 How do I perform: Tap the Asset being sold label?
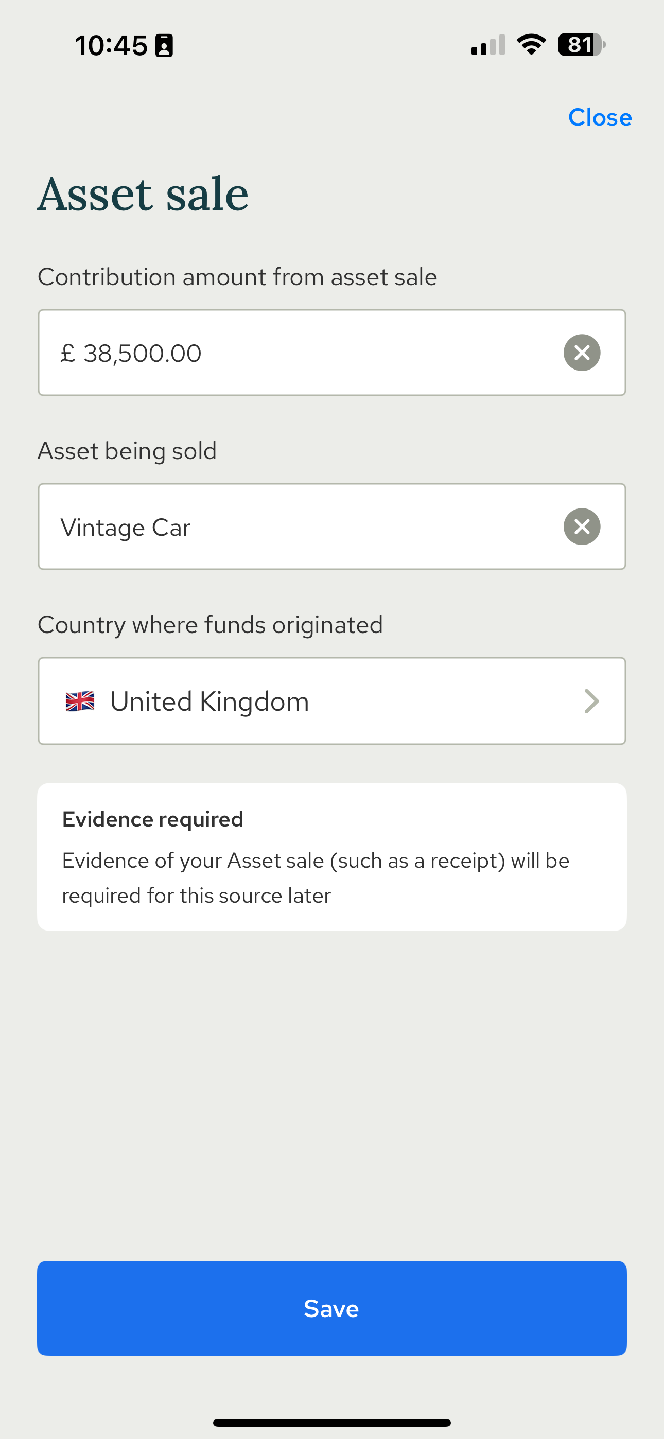[127, 451]
